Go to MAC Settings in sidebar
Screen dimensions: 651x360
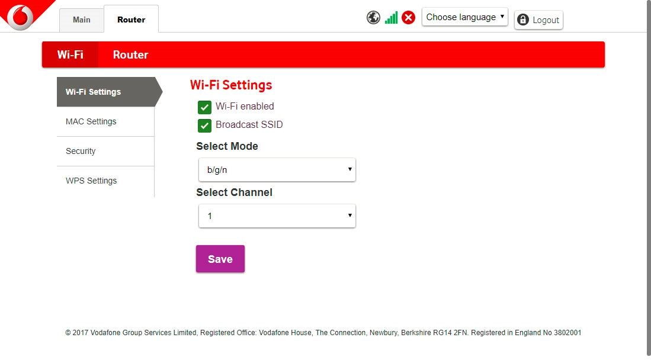(x=91, y=121)
